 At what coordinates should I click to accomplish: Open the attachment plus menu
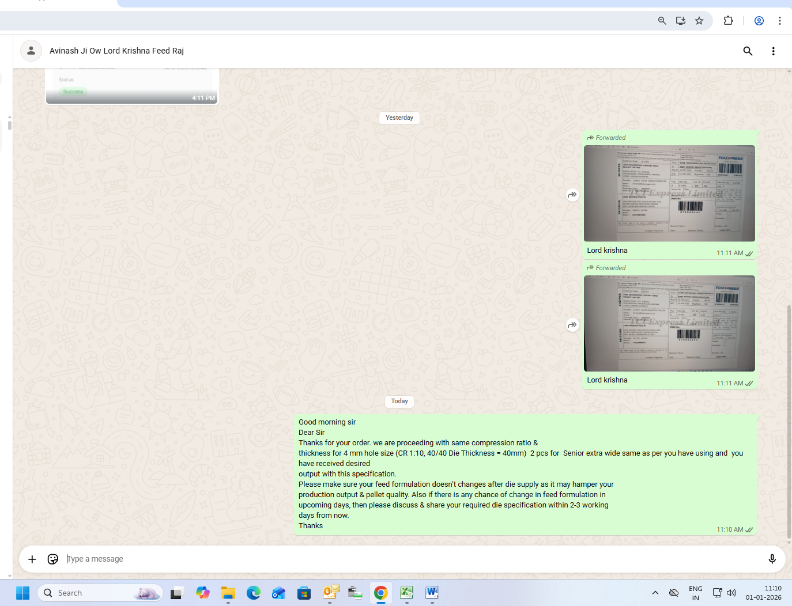click(x=32, y=559)
